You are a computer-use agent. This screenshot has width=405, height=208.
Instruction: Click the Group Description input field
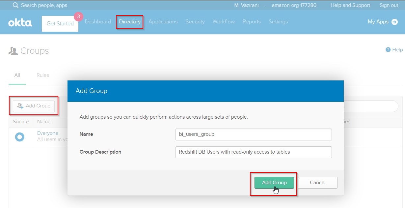253,152
